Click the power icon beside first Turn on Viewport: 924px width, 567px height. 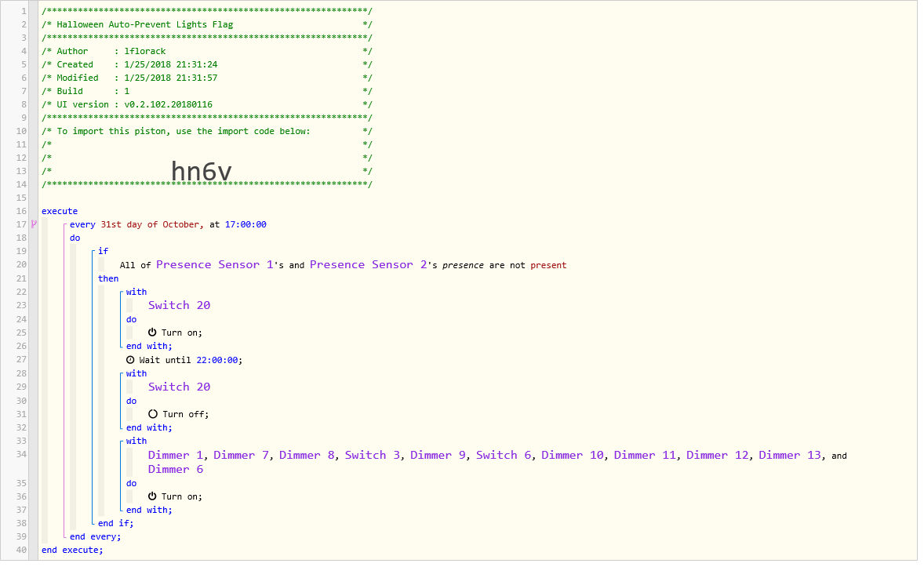click(x=152, y=333)
